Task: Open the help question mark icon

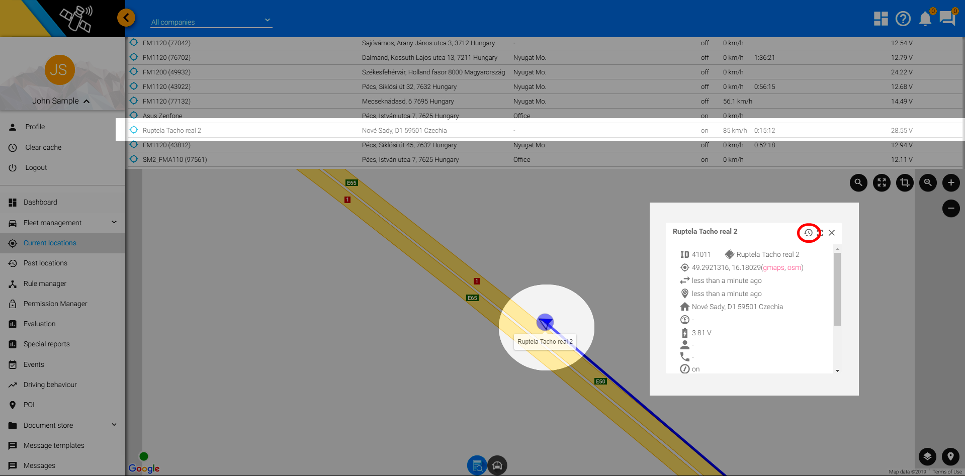Action: [903, 19]
